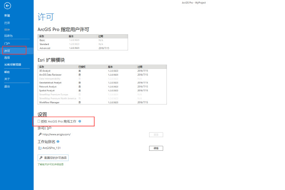The width and height of the screenshot is (285, 190).
Task: Open 关于 page in sidebar
Action: pos(7,79)
